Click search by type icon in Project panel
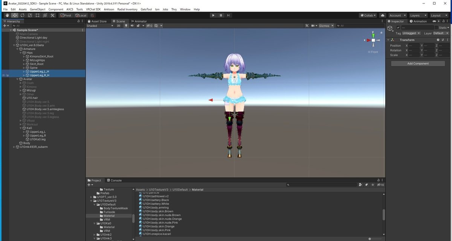This screenshot has width=452, height=241. tap(361, 185)
